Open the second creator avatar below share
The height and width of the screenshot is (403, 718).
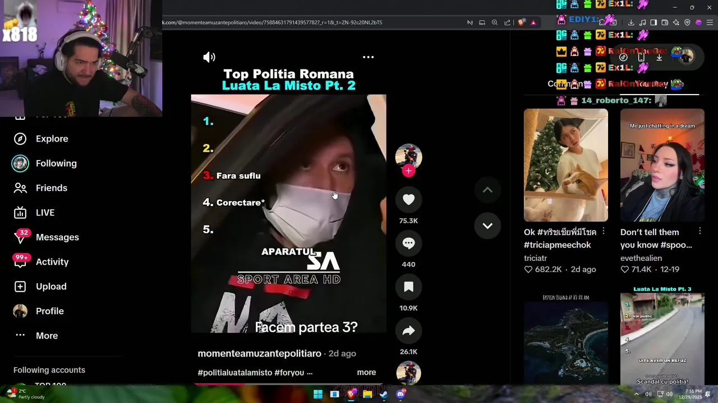pos(408,373)
